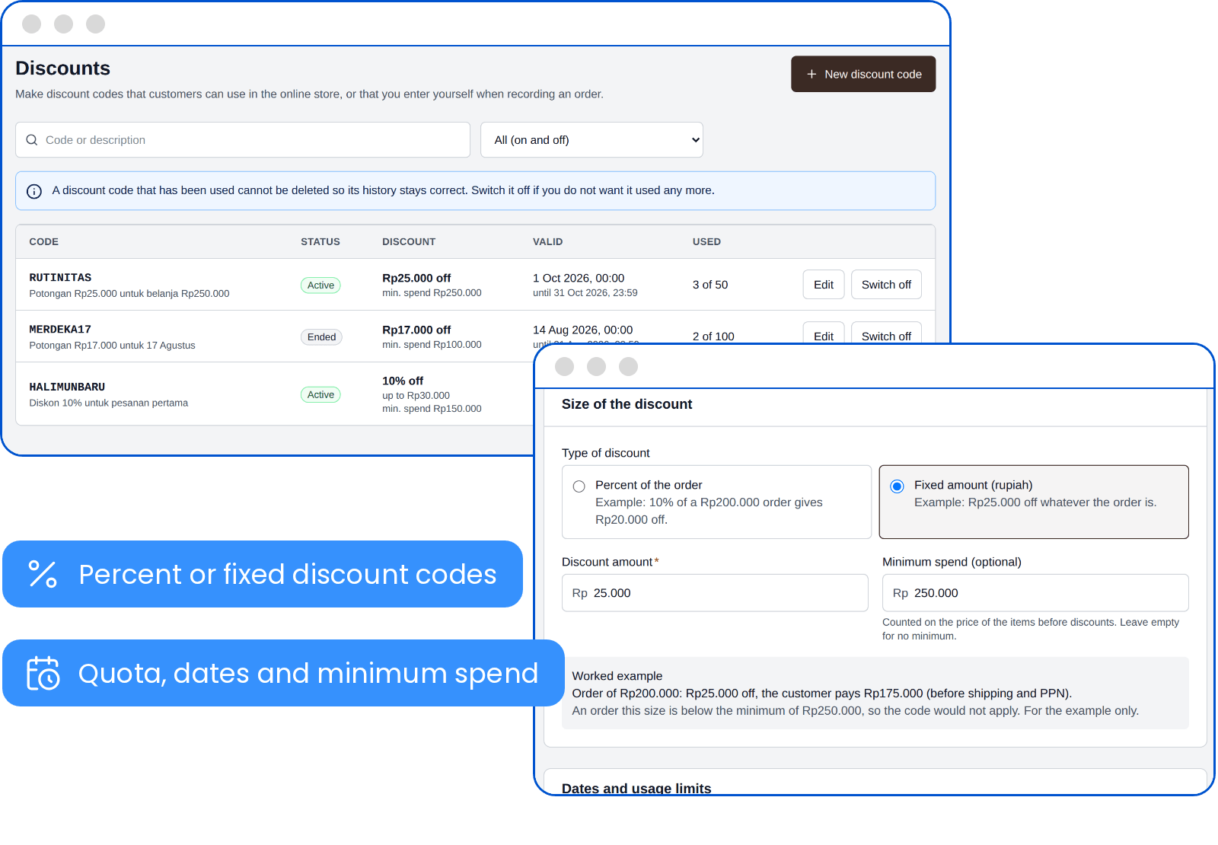Open the All (on and off) dropdown

(591, 140)
